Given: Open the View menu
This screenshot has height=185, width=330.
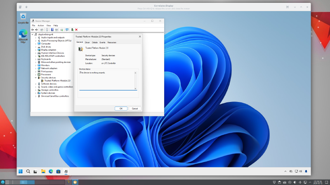Looking at the screenshot, I should (x=49, y=25).
